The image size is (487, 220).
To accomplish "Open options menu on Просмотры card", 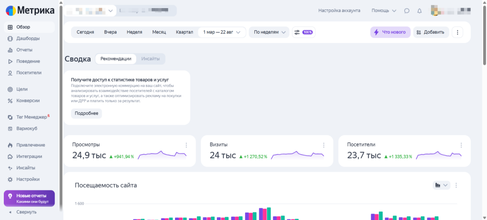I will [186, 145].
